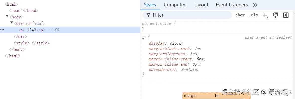Toggle the :hov element state panel

pyautogui.click(x=240, y=15)
